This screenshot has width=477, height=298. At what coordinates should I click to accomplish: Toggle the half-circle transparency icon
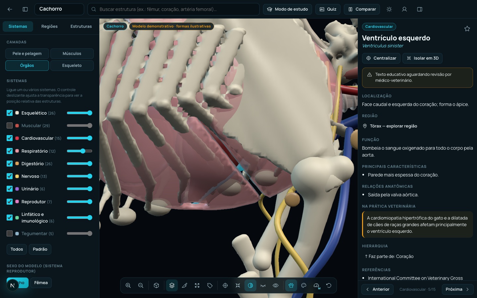coord(250,285)
